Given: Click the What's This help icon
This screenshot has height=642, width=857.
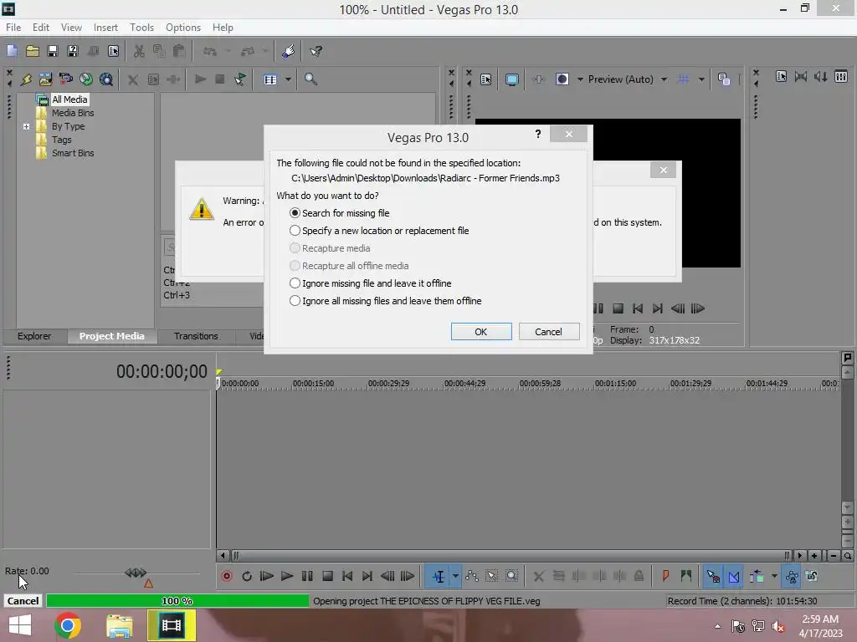Looking at the screenshot, I should click(x=316, y=51).
